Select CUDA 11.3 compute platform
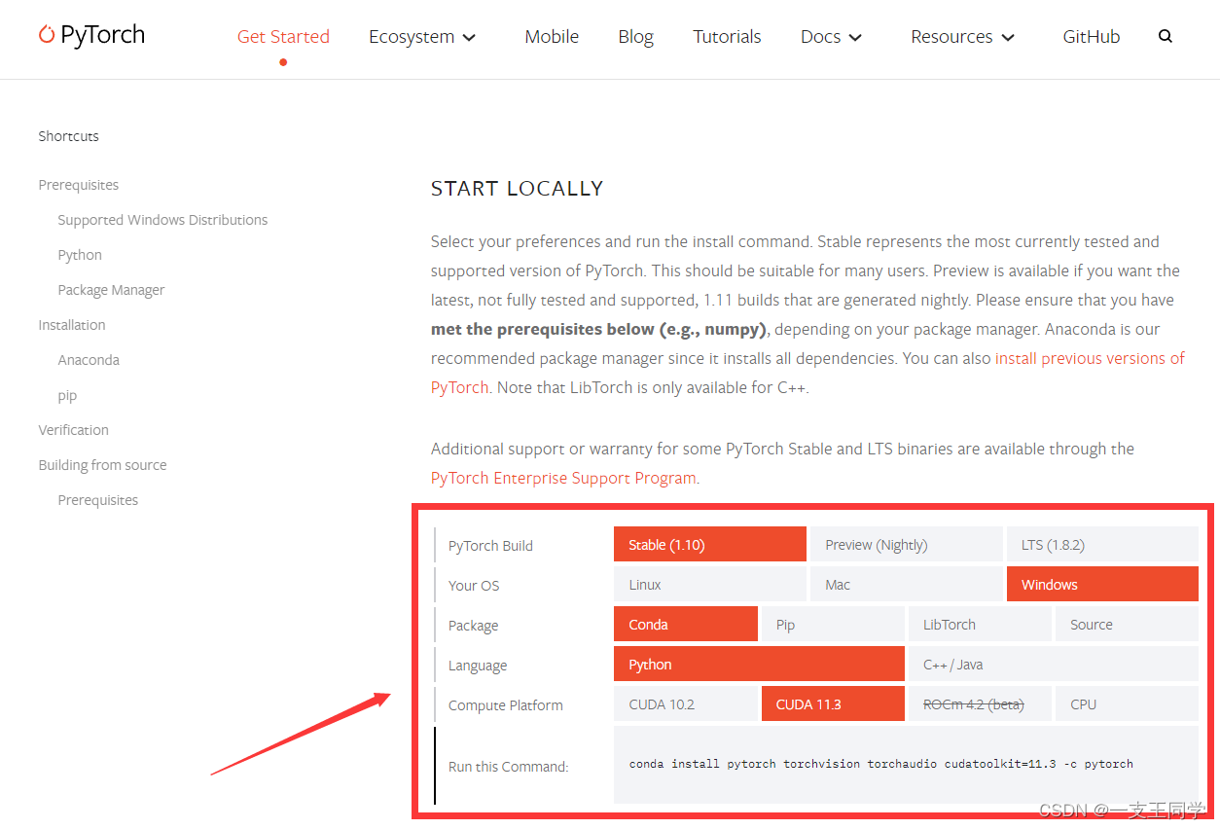The width and height of the screenshot is (1220, 829). pos(833,703)
